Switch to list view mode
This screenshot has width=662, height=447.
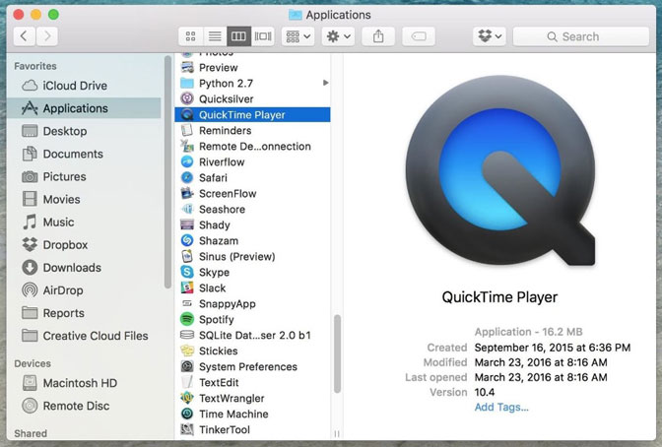coord(215,36)
